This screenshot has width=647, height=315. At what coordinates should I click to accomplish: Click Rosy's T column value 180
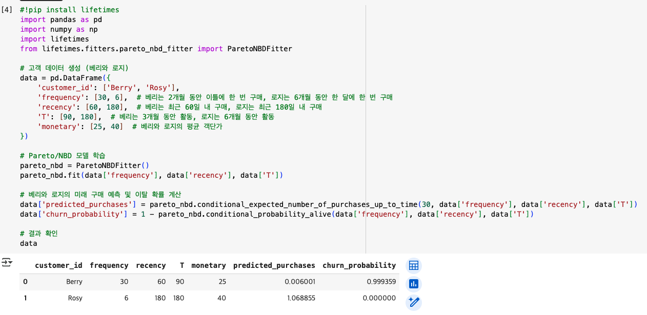[x=179, y=298]
